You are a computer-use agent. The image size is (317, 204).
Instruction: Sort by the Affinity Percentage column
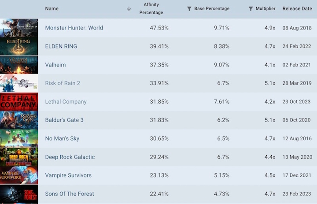tap(151, 8)
